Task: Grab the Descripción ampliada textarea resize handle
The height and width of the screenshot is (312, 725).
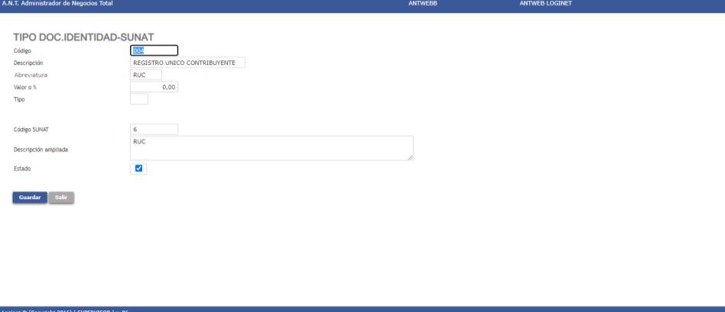Action: [410, 157]
